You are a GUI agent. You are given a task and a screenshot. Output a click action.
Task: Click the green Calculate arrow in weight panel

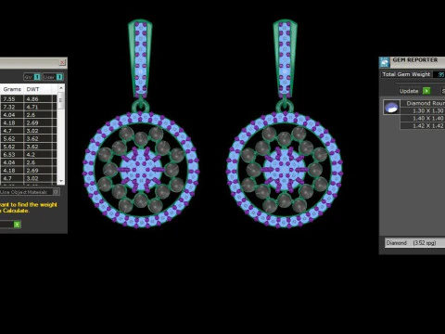[18, 225]
